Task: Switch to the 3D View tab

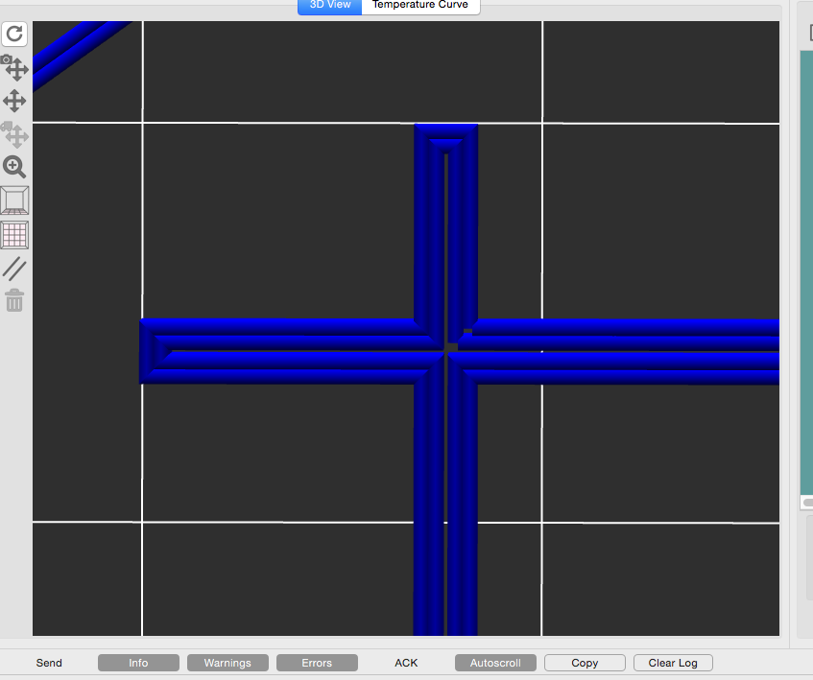Action: coord(330,5)
